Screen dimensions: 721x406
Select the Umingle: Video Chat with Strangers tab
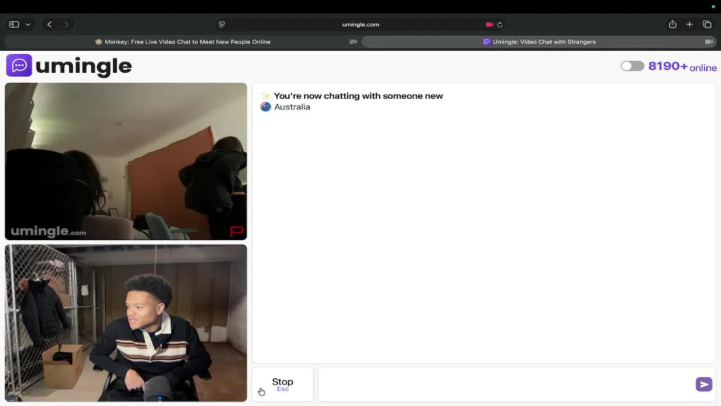pos(539,42)
